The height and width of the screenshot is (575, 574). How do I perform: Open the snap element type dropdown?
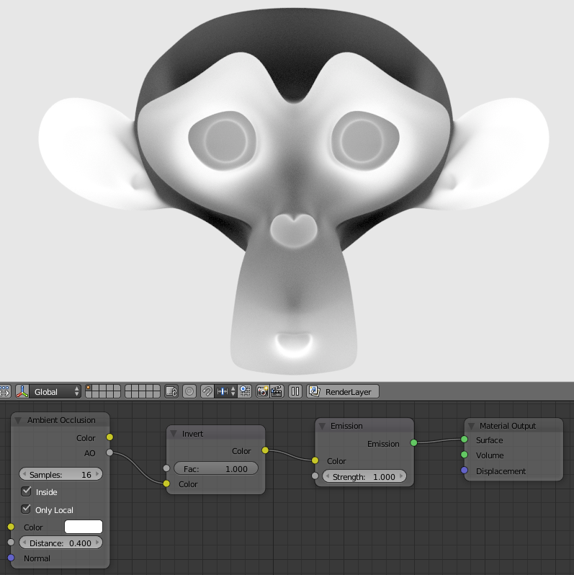coord(226,392)
